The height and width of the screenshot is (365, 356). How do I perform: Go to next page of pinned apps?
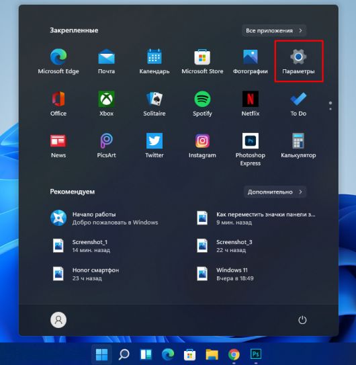(x=330, y=109)
